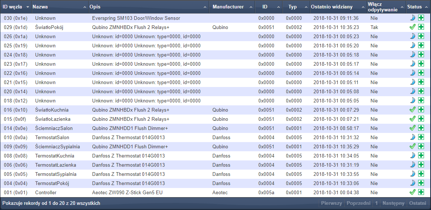Click 'Tak' polling value for ŚwiatłoPokój
Image resolution: width=431 pixels, height=210 pixels.
coord(374,28)
